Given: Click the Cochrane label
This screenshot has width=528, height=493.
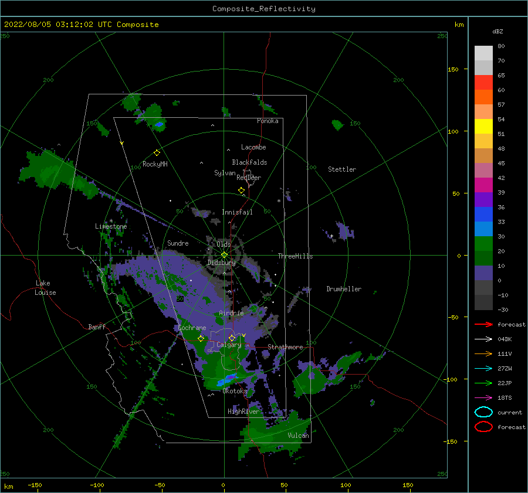Looking at the screenshot, I should click(x=192, y=328).
